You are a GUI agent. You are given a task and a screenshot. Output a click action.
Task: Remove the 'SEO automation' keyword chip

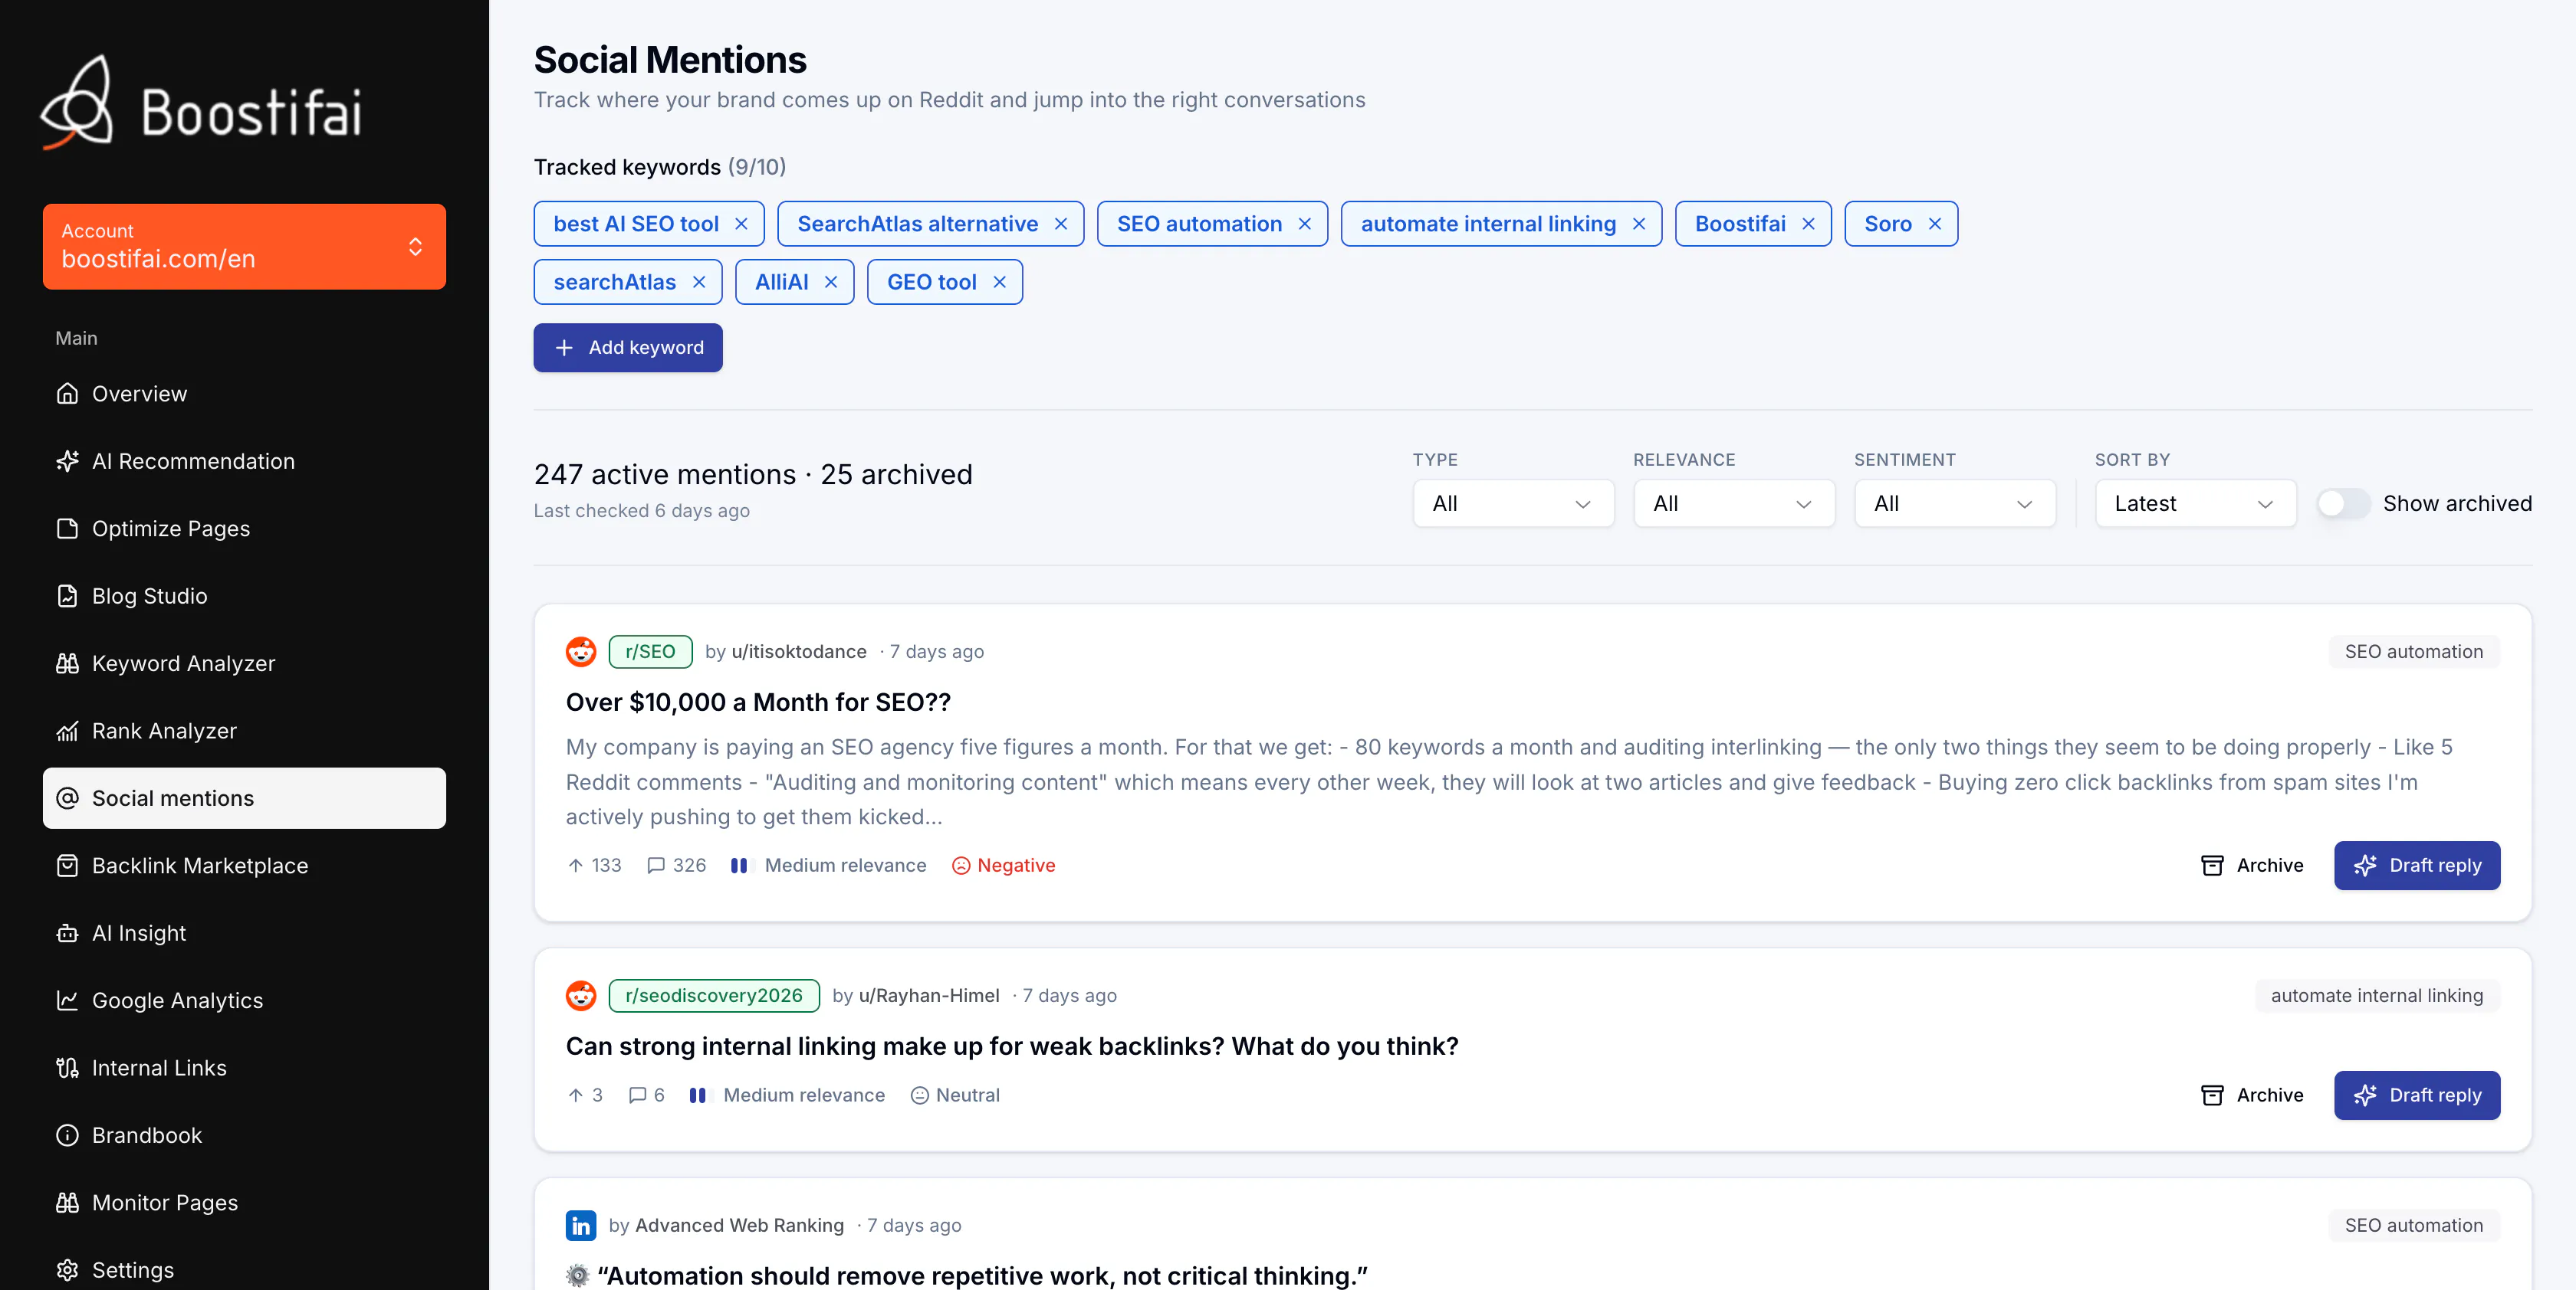click(1305, 224)
